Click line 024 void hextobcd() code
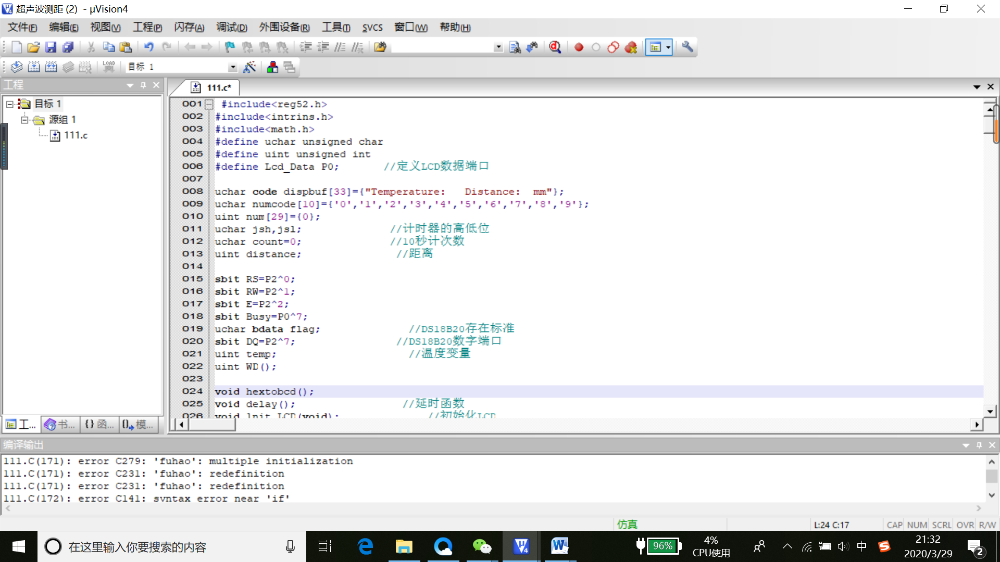Image resolution: width=1000 pixels, height=562 pixels. (264, 392)
